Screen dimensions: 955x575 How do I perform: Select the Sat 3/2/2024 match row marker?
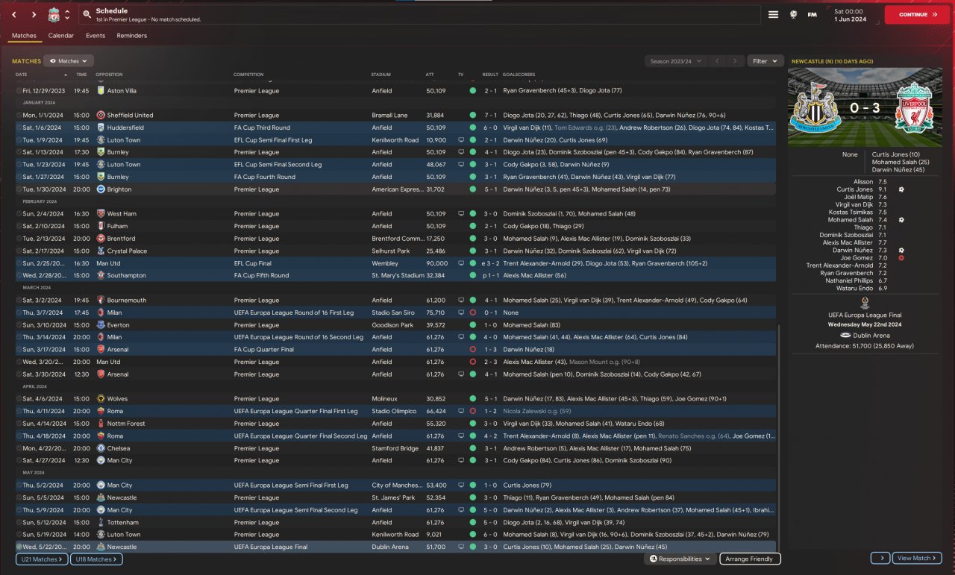click(19, 301)
